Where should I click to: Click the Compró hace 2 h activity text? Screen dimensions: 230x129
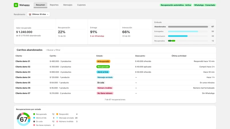(x=207, y=67)
